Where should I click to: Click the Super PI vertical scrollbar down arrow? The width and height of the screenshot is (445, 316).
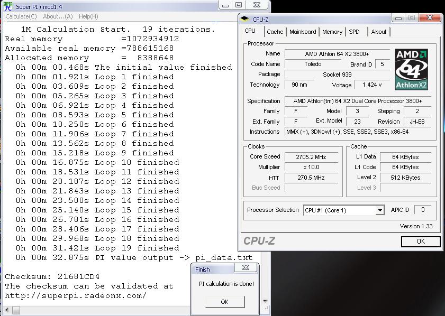pyautogui.click(x=265, y=301)
